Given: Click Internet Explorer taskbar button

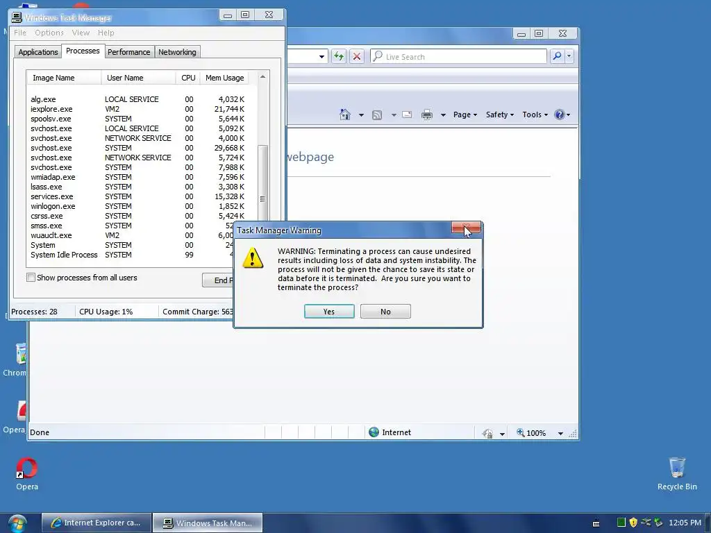Looking at the screenshot, I should [96, 523].
